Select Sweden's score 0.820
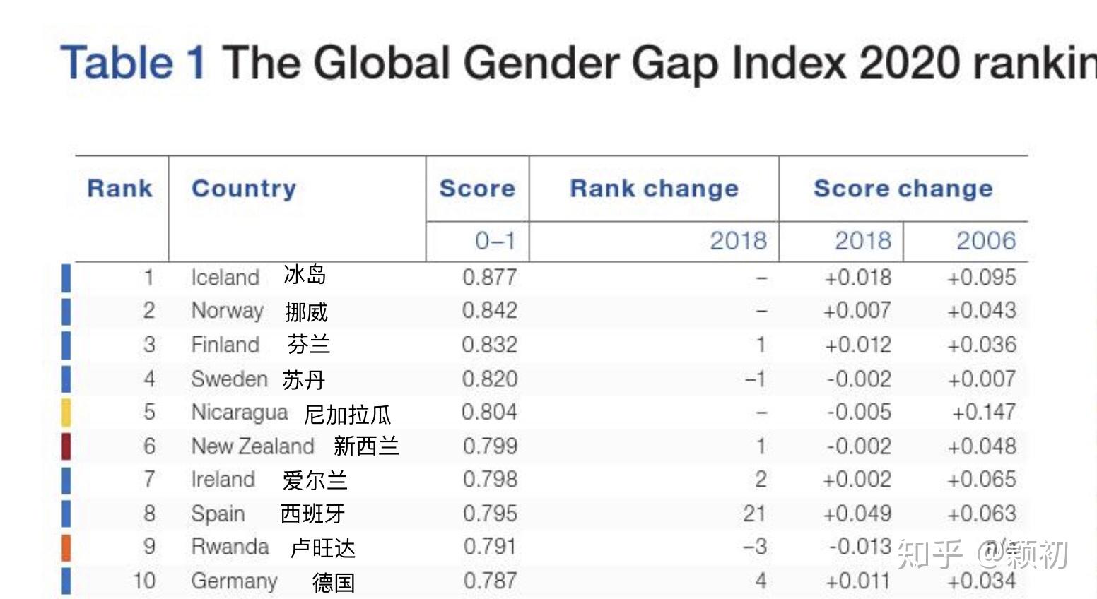Image resolution: width=1097 pixels, height=599 pixels. click(x=489, y=379)
